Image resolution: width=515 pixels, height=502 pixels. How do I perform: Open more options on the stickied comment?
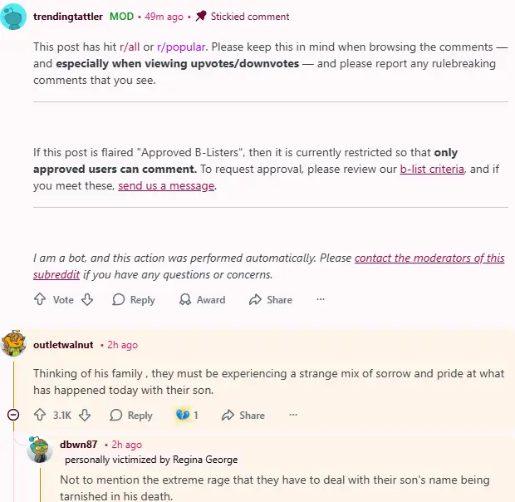pyautogui.click(x=321, y=299)
